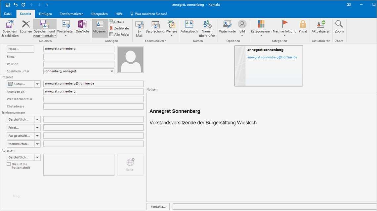
Task: Enable Dies ist die Postanschrift
Action: [9, 164]
